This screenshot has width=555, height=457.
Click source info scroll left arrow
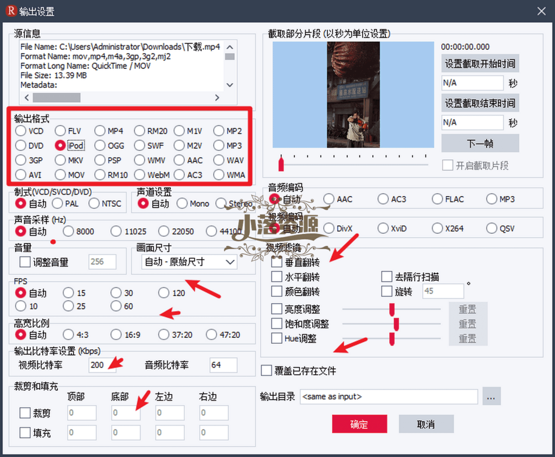(x=27, y=97)
